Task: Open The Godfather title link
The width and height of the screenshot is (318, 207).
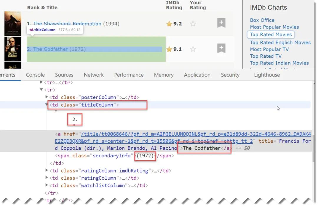Action: click(x=51, y=49)
